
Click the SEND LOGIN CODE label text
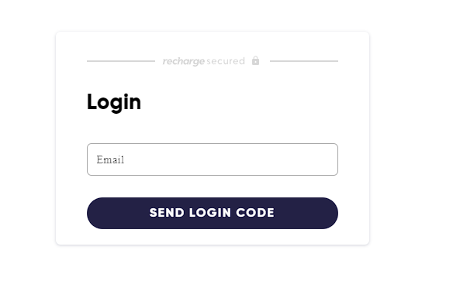pyautogui.click(x=212, y=213)
